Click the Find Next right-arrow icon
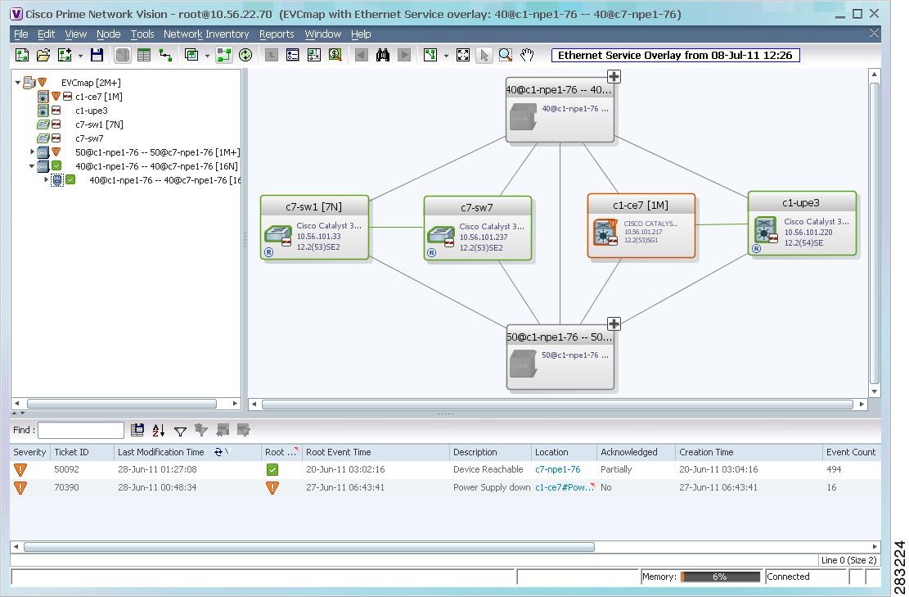 (x=404, y=55)
